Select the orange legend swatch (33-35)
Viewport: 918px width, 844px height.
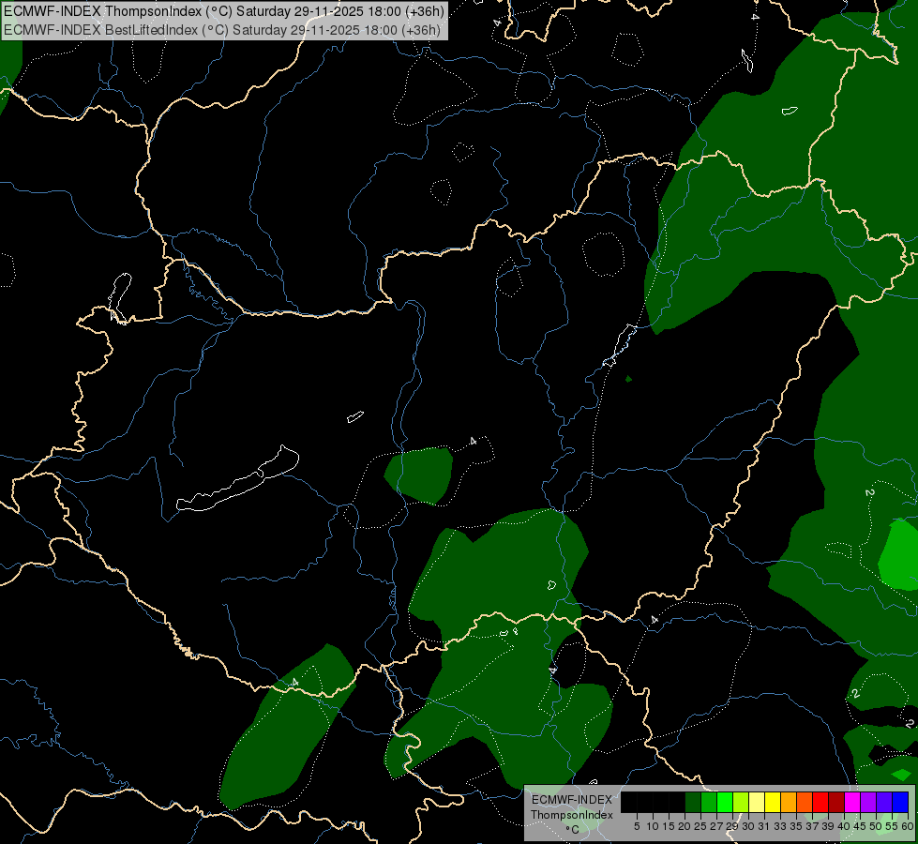[x=789, y=802]
